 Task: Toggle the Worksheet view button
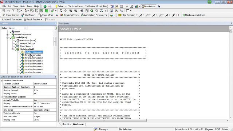point(148,7)
